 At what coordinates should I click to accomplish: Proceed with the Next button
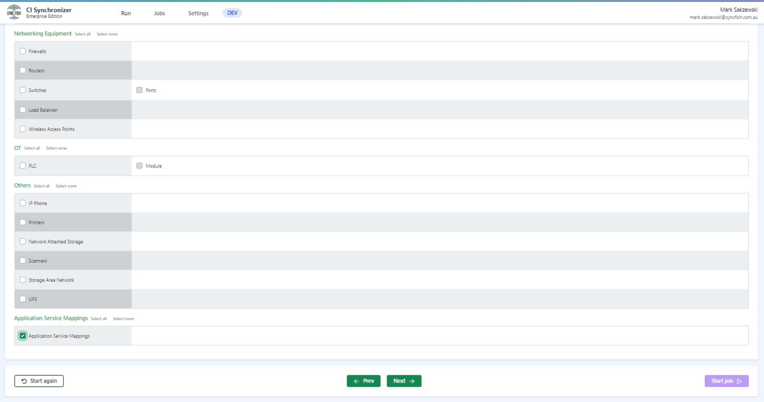pos(404,381)
